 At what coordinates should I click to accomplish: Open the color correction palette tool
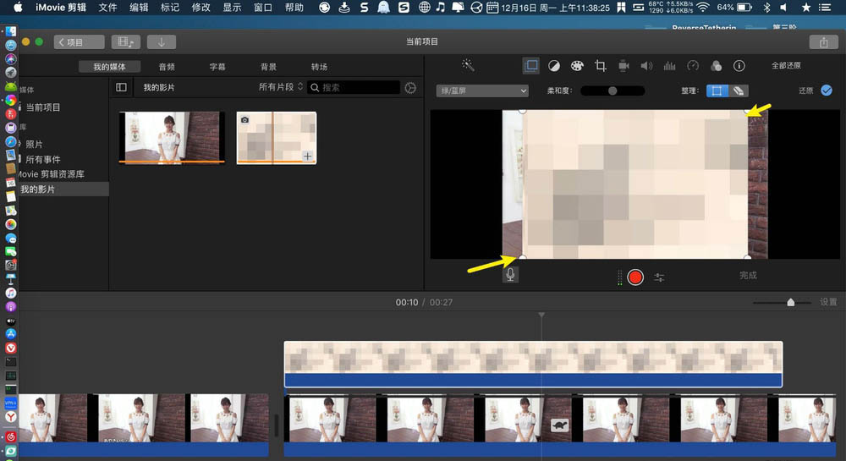click(577, 66)
